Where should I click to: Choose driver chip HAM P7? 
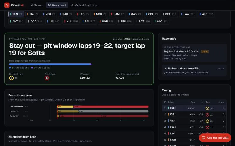tap(118, 14)
